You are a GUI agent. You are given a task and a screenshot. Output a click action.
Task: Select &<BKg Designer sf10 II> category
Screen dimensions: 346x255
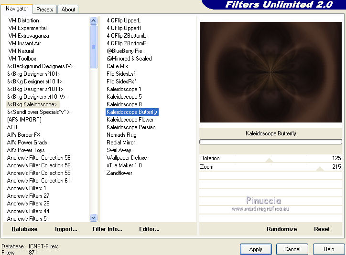click(34, 82)
